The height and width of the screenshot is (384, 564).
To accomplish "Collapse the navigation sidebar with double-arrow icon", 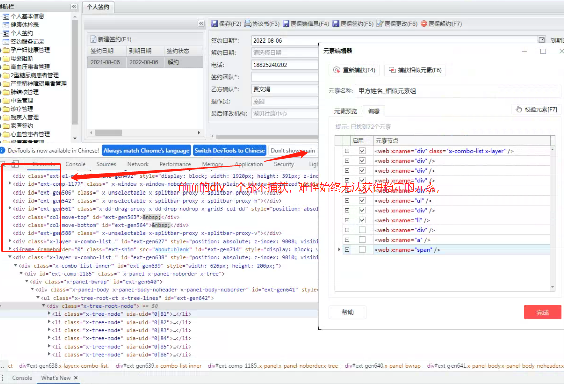I will [74, 6].
